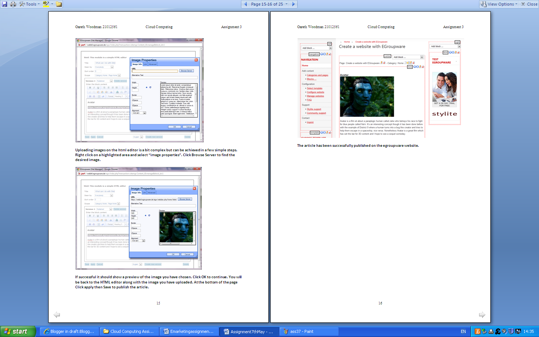The width and height of the screenshot is (539, 337).
Task: Click the published EGroupware website screenshot on page 16
Action: 381,88
